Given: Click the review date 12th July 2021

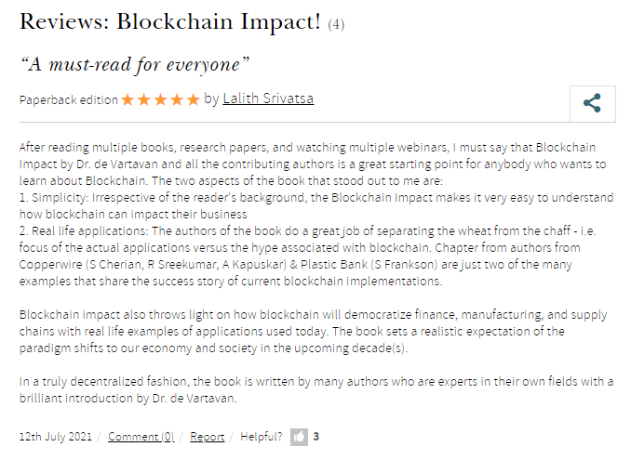Looking at the screenshot, I should [57, 436].
